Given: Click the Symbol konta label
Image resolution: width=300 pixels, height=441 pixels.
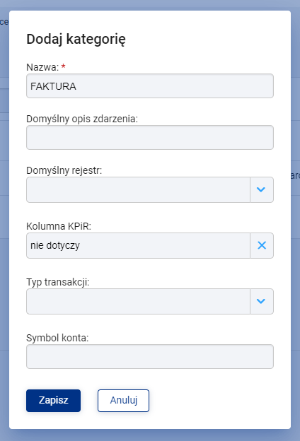Looking at the screenshot, I should click(57, 338).
